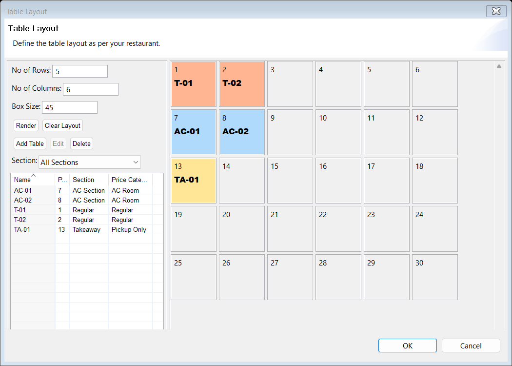The image size is (512, 366).
Task: Click empty grid box 5
Action: (x=387, y=84)
